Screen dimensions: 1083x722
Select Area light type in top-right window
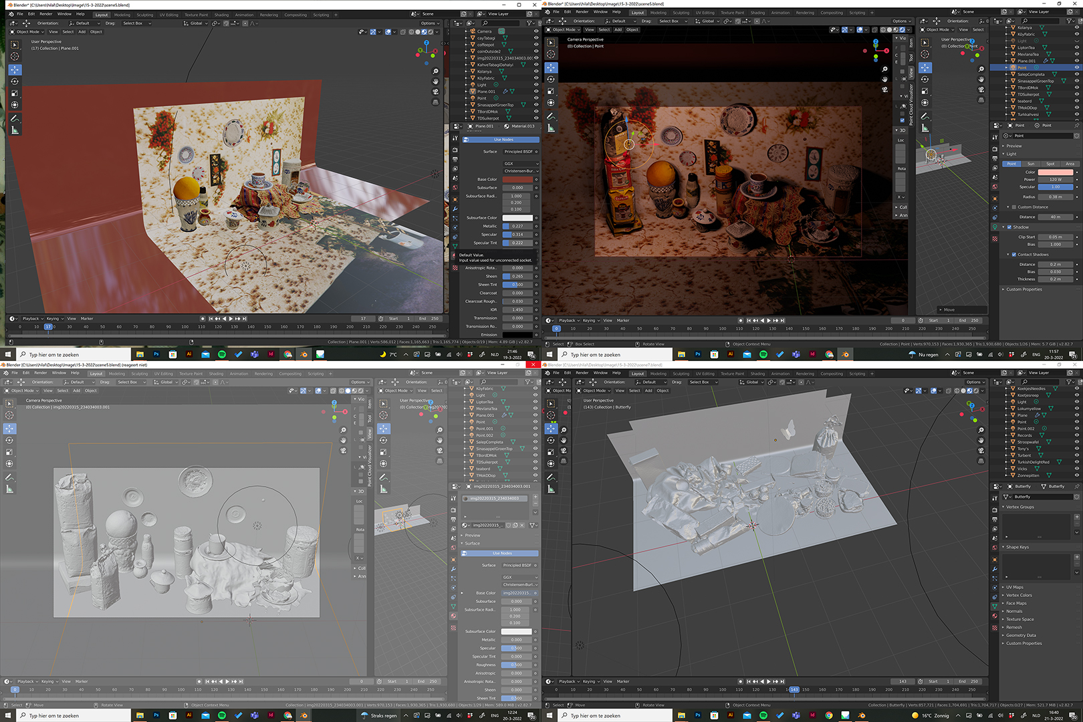(1070, 164)
